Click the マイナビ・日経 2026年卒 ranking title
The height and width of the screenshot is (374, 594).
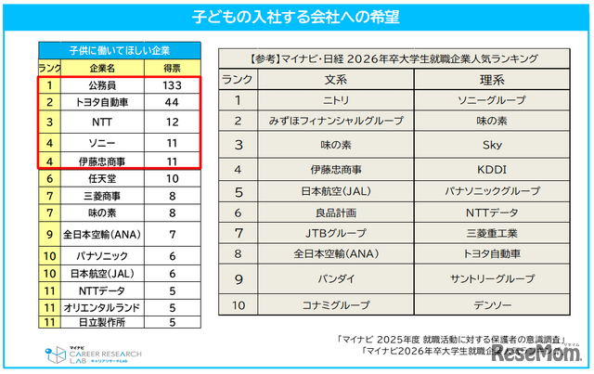[394, 58]
